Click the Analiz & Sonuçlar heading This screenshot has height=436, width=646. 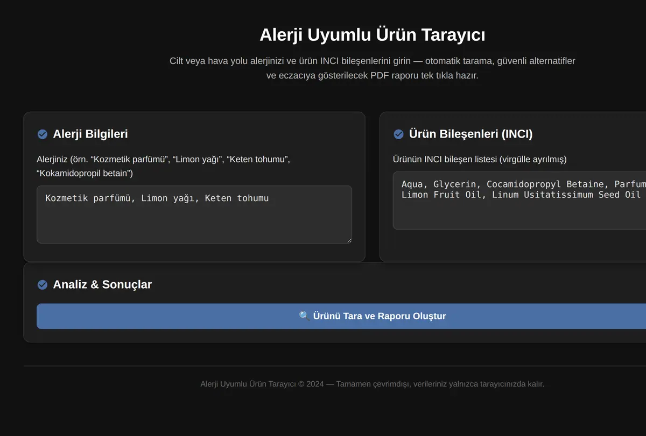(102, 284)
